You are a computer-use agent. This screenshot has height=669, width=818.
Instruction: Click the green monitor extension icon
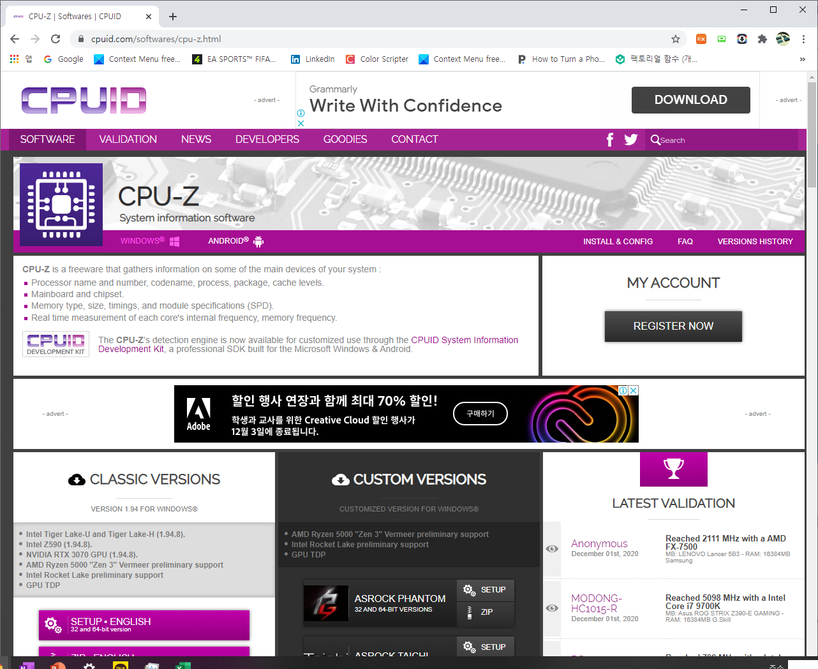click(722, 39)
